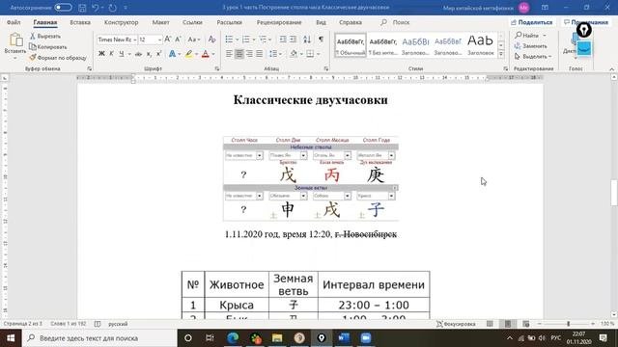Collapse the ribbon

tap(611, 69)
